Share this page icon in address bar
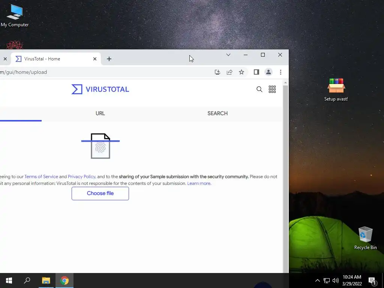Image resolution: width=384 pixels, height=288 pixels. pos(229,72)
